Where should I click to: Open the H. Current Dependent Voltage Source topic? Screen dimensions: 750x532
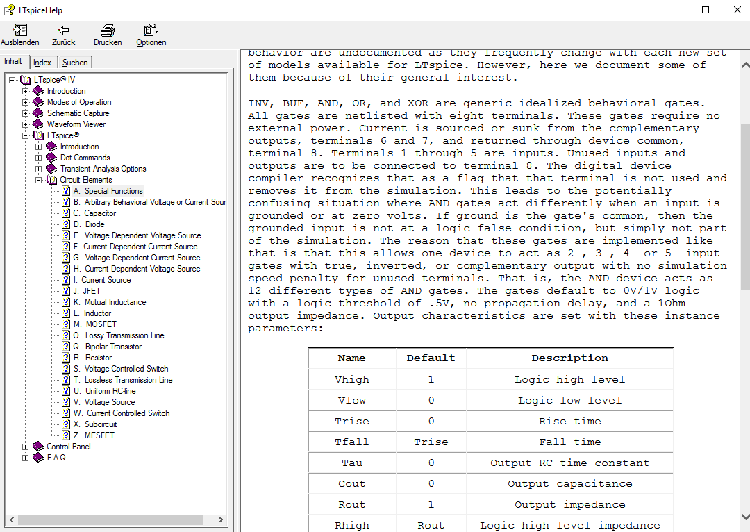tap(137, 269)
